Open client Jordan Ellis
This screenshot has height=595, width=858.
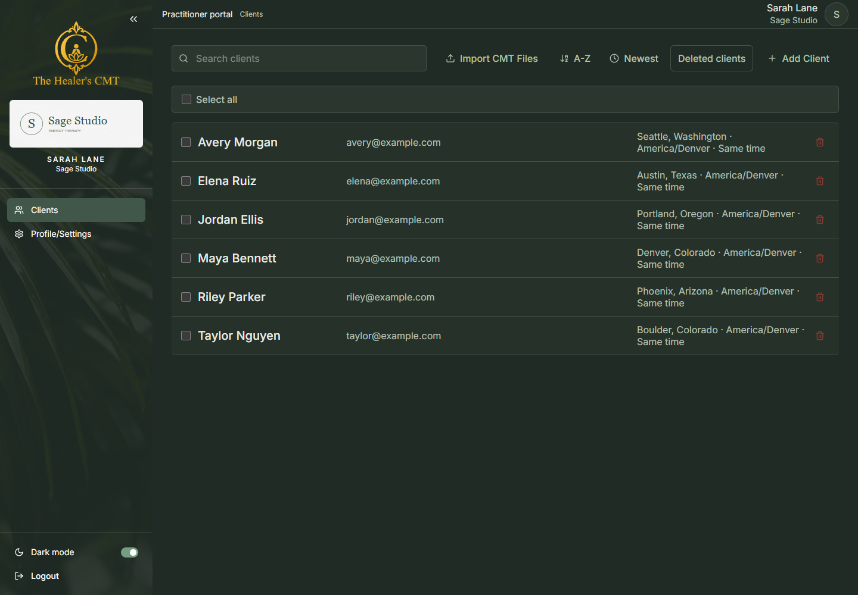(231, 220)
